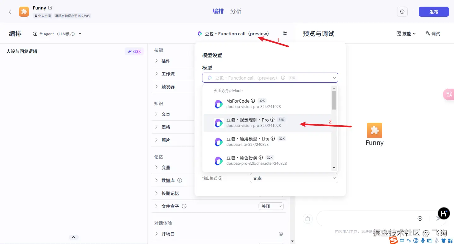Click the translate floating button on right edge
Viewport: 454px width, 244px height.
[x=449, y=94]
